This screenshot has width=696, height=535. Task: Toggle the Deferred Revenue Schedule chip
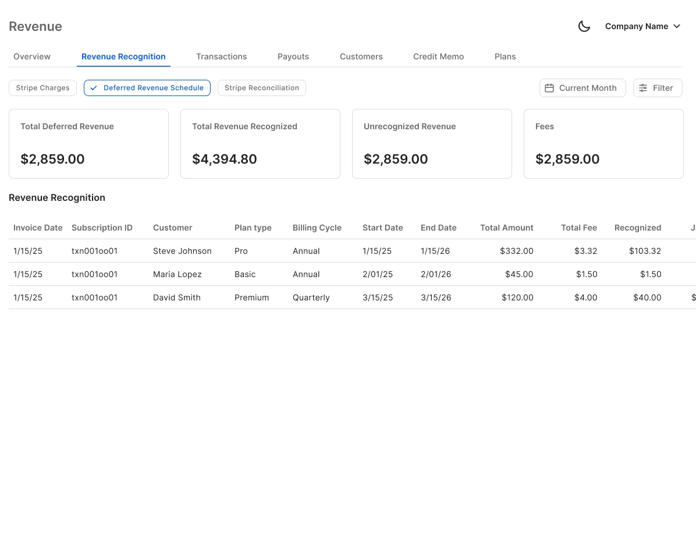147,88
